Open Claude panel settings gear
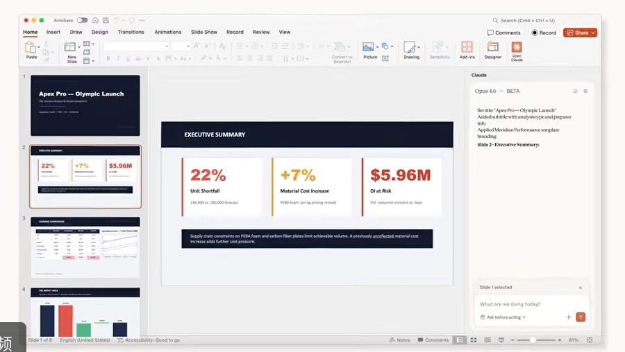Screen dimensions: 625x352 (x=585, y=91)
